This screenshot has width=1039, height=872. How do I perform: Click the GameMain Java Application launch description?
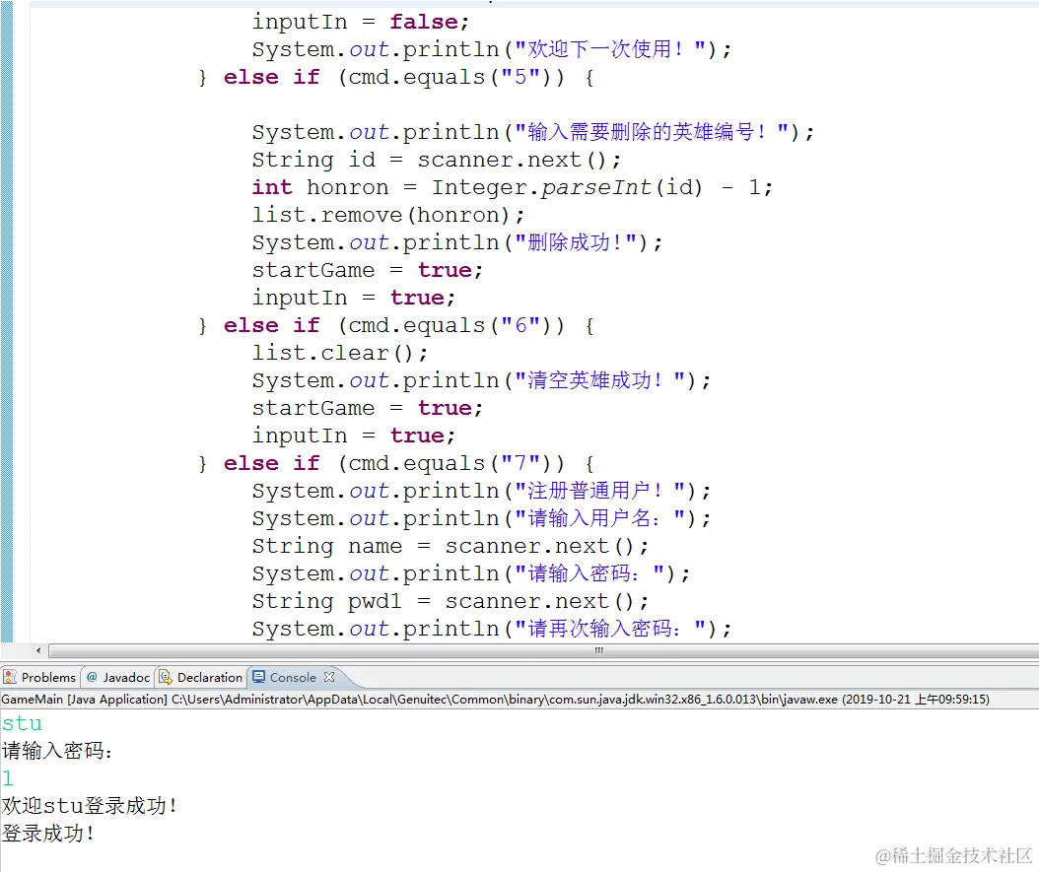pyautogui.click(x=495, y=700)
